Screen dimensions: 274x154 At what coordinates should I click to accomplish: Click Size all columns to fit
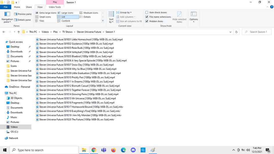pyautogui.click(x=129, y=21)
